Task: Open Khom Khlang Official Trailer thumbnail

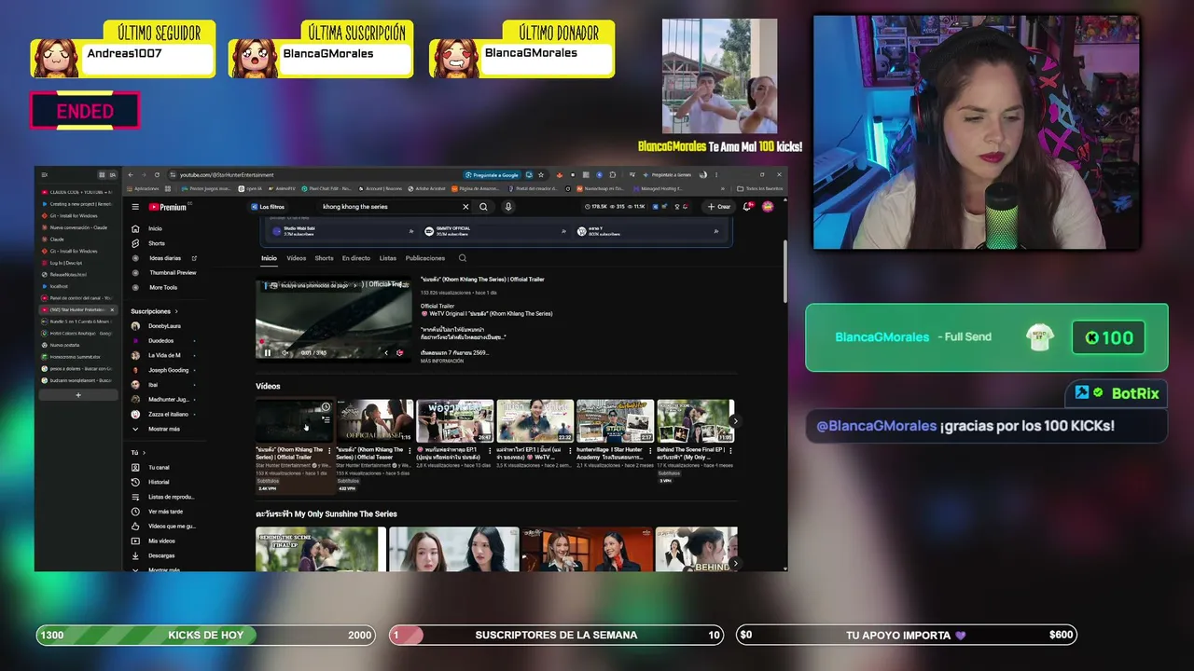Action: pos(294,420)
